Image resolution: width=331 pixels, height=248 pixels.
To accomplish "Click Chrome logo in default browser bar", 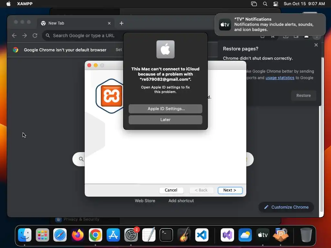I will [16, 50].
